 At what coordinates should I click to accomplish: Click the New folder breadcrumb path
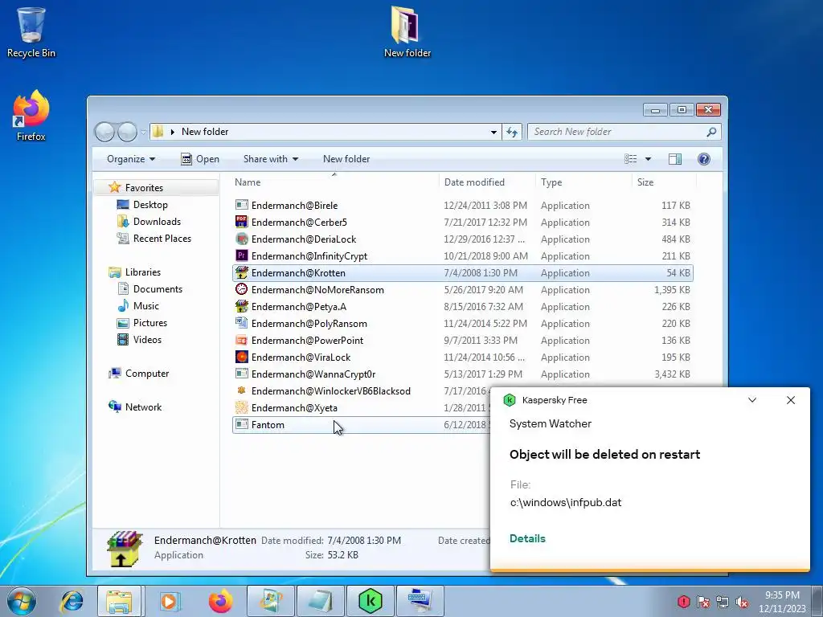[x=205, y=132]
